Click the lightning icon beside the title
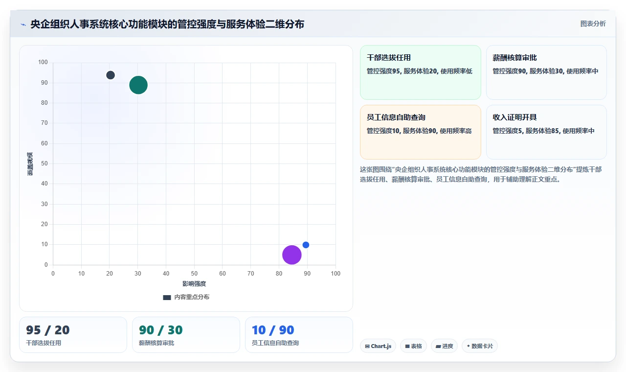The width and height of the screenshot is (626, 372). [23, 24]
